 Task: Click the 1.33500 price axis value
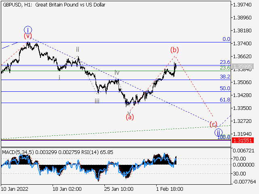tap(242, 108)
